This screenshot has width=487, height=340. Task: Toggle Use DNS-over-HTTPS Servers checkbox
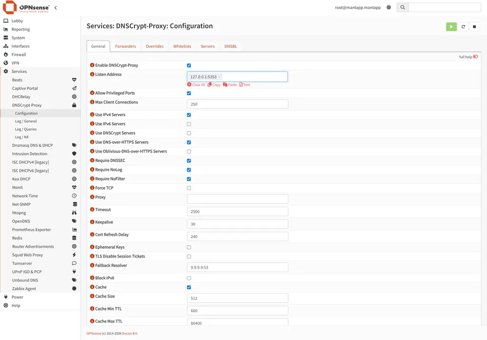pyautogui.click(x=189, y=142)
